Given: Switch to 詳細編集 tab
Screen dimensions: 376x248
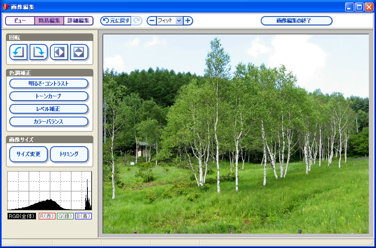Looking at the screenshot, I should coord(79,21).
